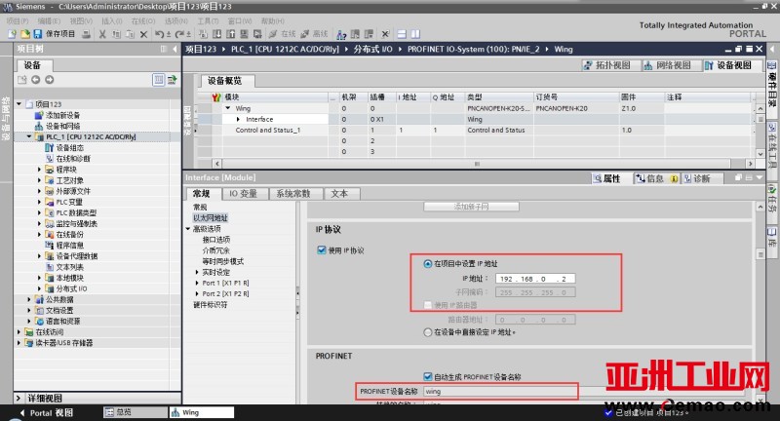The width and height of the screenshot is (780, 421).
Task: Expand the 工艺对象 folder
Action: click(x=40, y=180)
